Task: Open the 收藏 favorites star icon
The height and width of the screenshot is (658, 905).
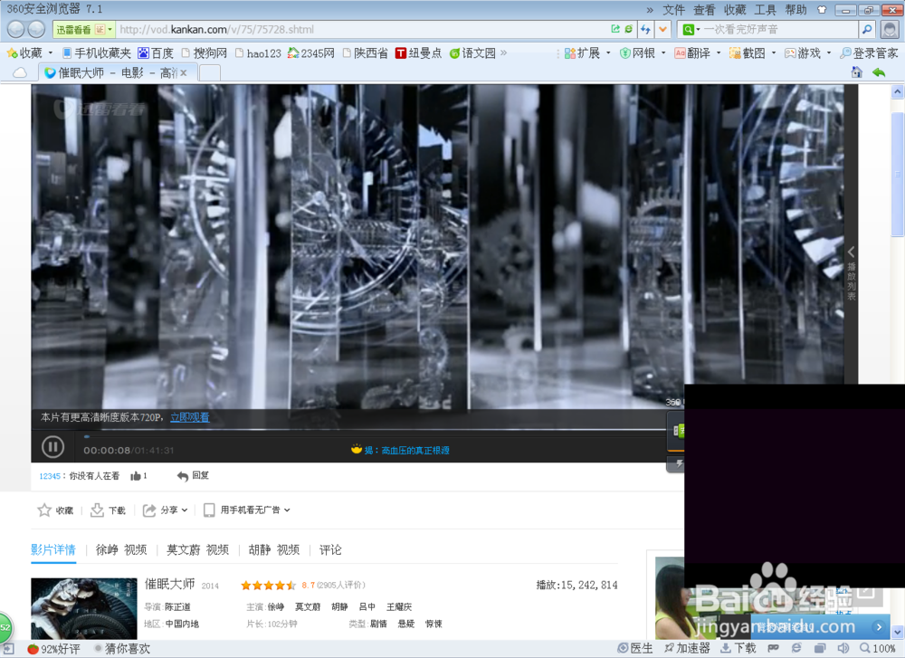Action: (x=12, y=53)
